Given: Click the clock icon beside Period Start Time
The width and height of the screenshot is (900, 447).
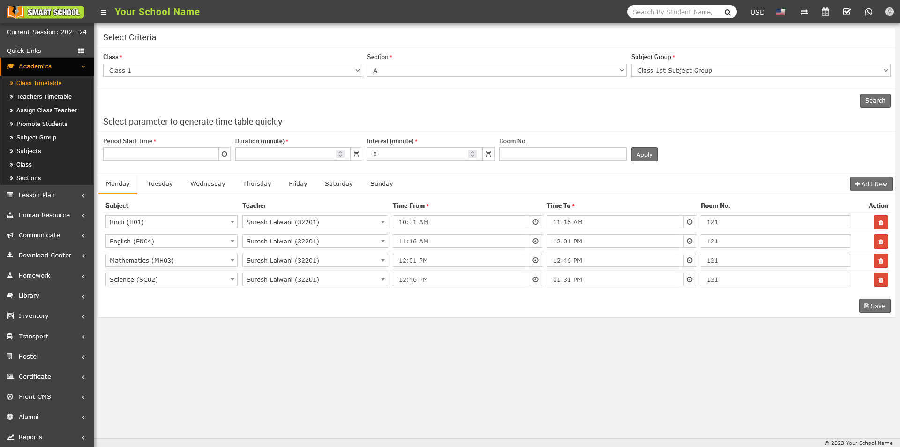Looking at the screenshot, I should tap(225, 154).
